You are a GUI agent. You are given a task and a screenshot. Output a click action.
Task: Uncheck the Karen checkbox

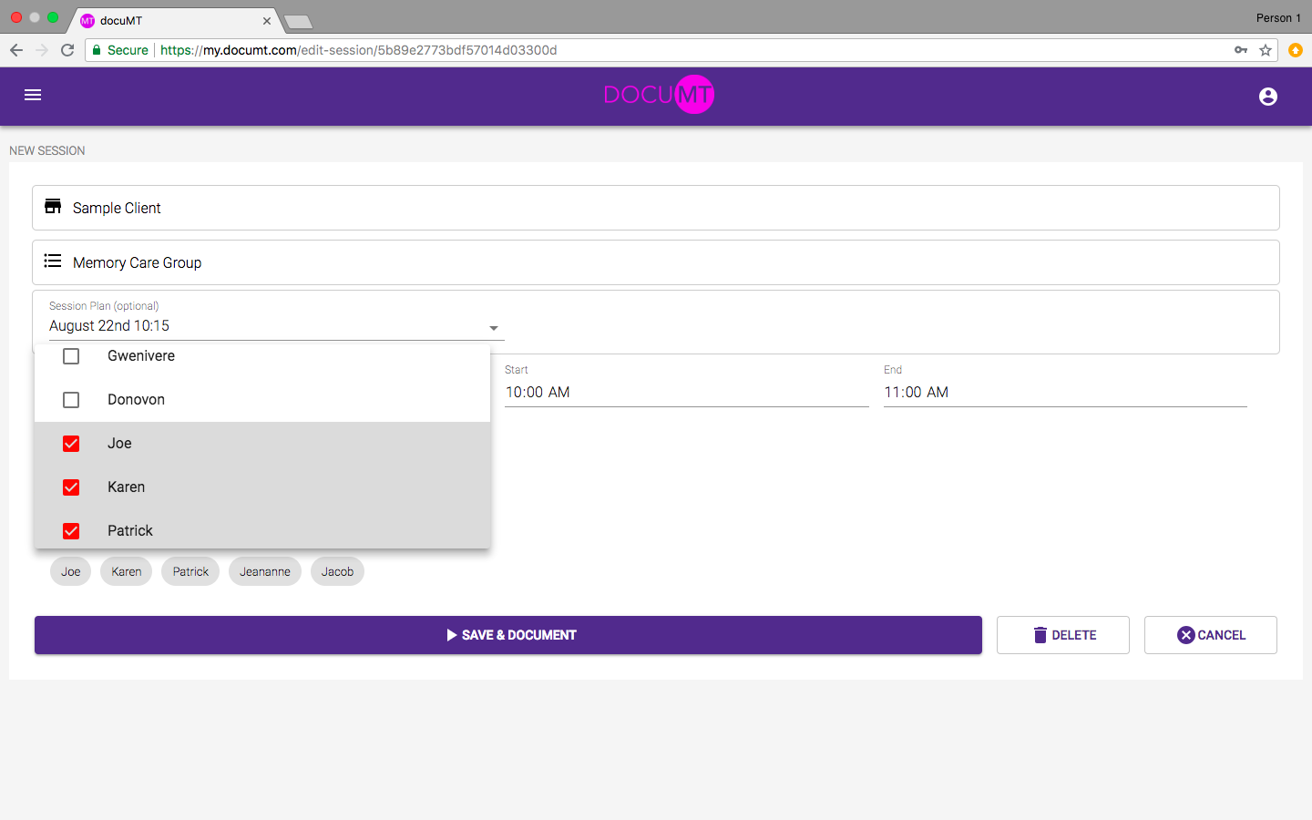coord(71,487)
